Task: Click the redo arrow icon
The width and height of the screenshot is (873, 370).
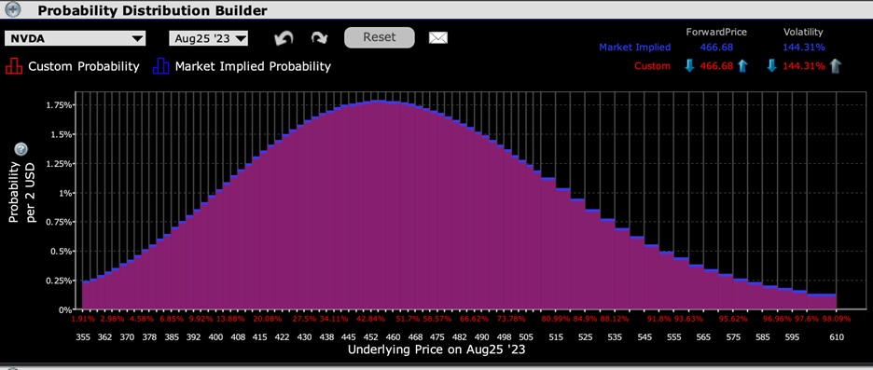Action: (x=320, y=38)
